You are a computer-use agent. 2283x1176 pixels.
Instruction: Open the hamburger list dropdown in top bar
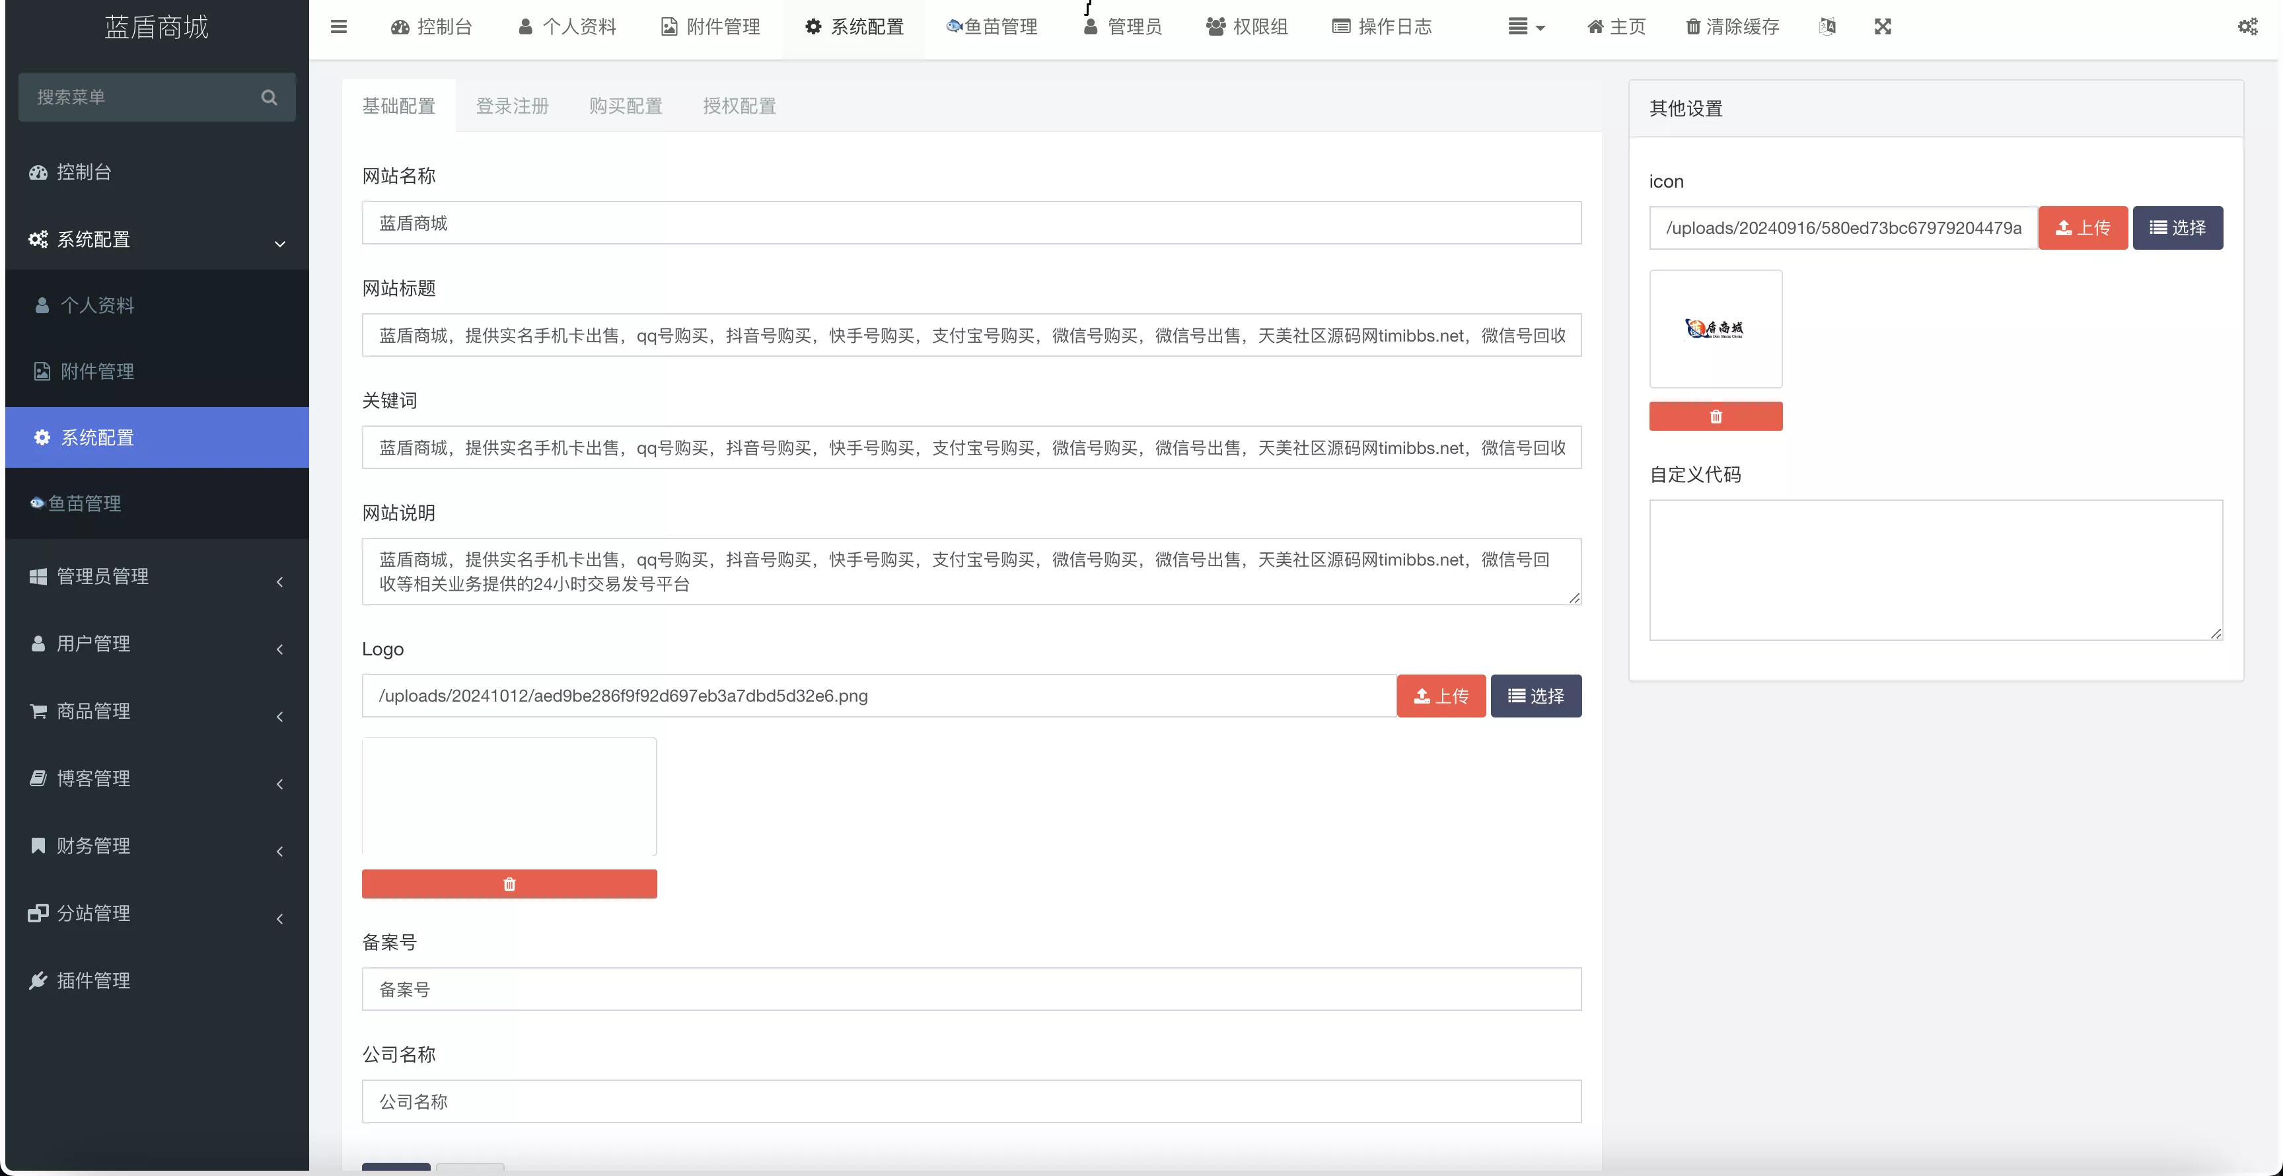click(x=1525, y=26)
